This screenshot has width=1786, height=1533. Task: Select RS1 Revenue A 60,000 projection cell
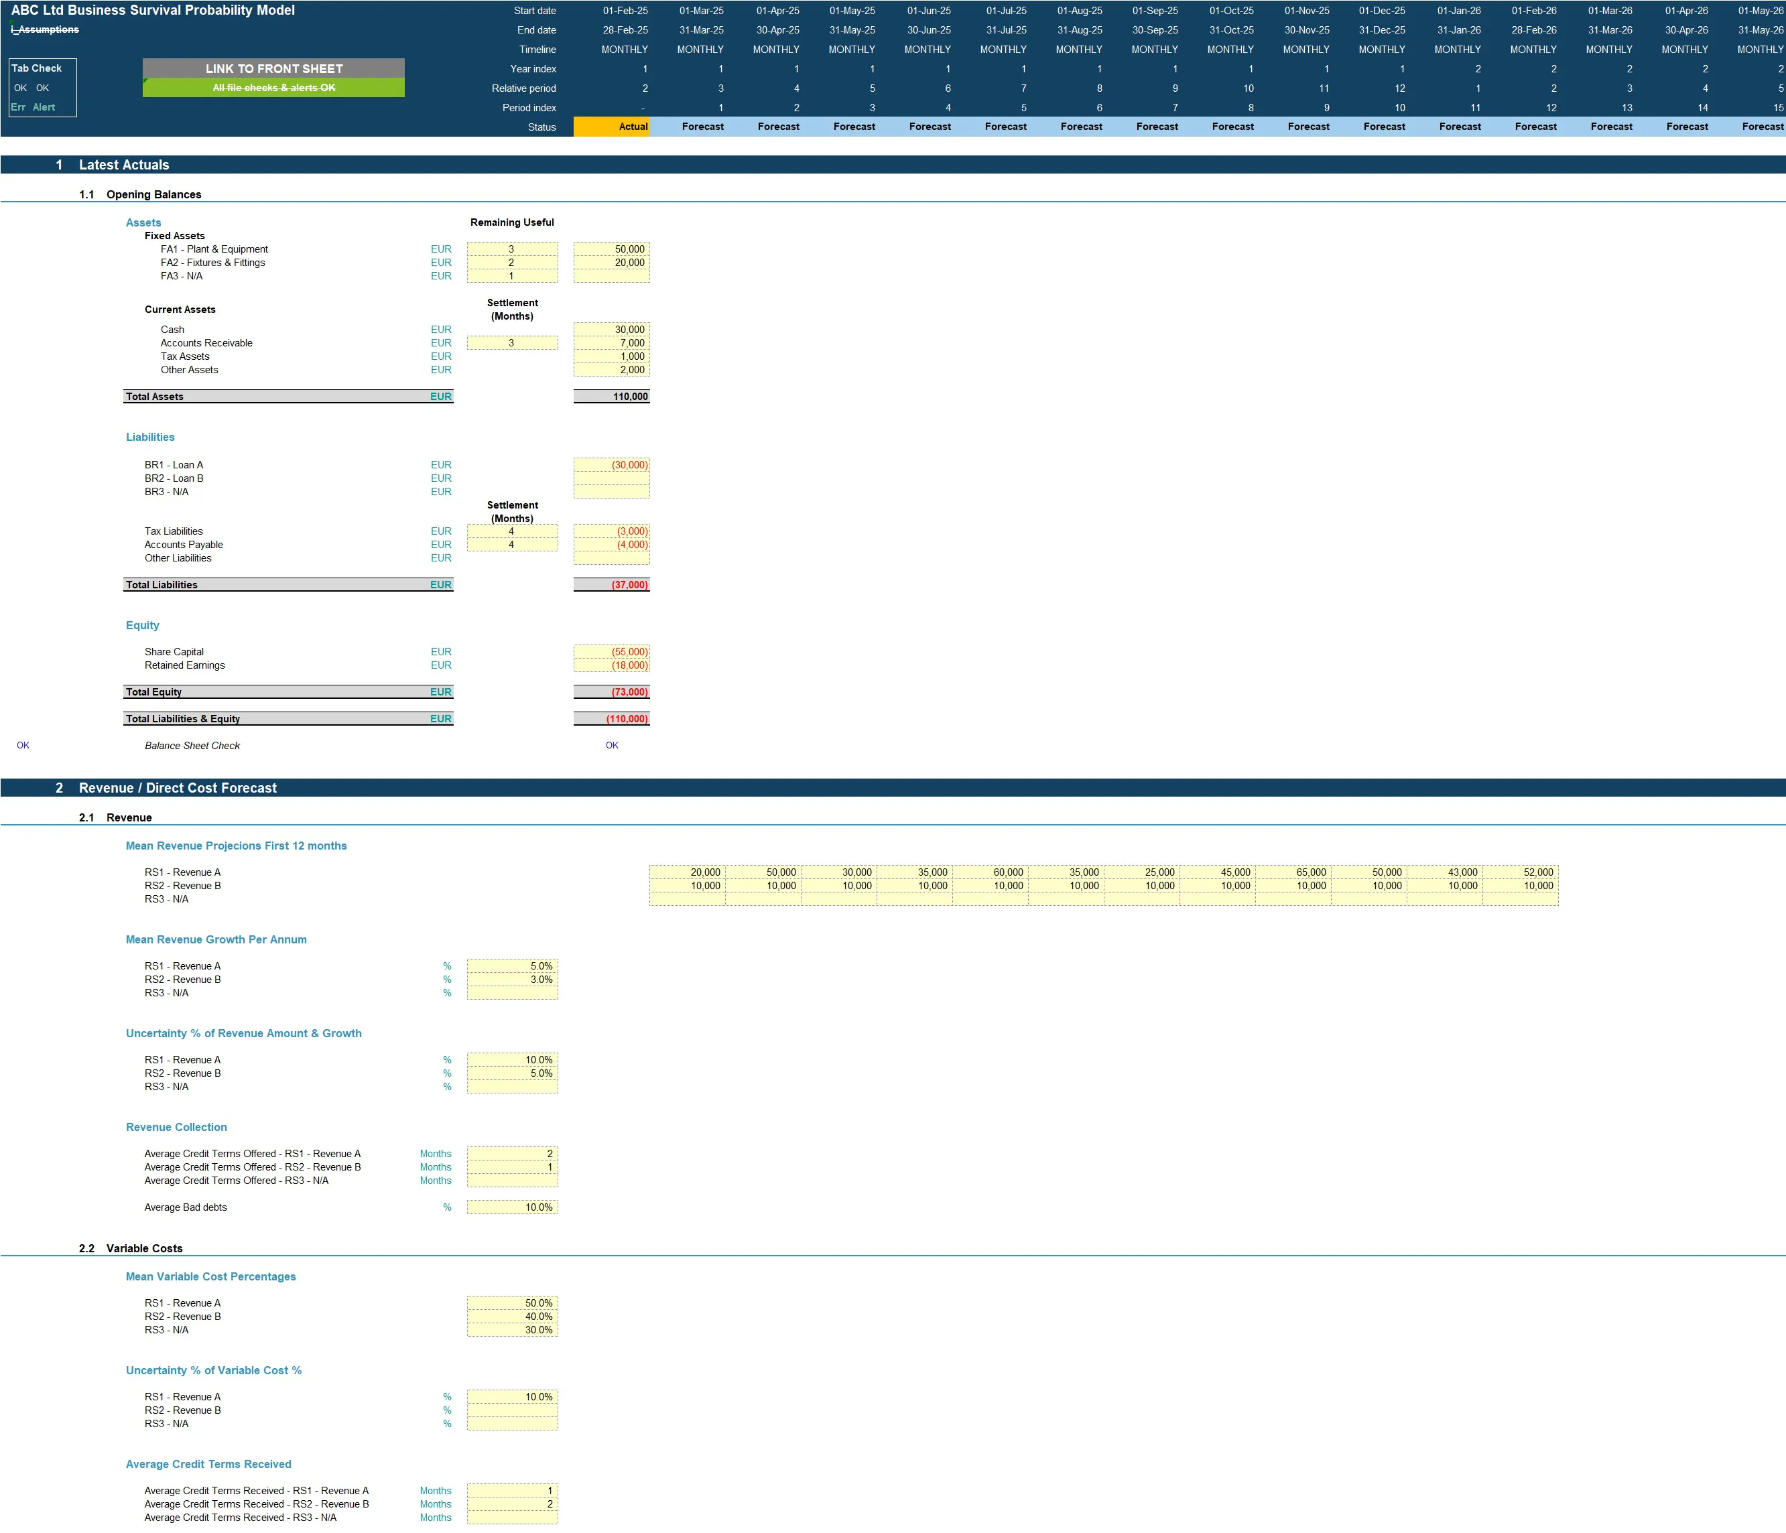(991, 872)
